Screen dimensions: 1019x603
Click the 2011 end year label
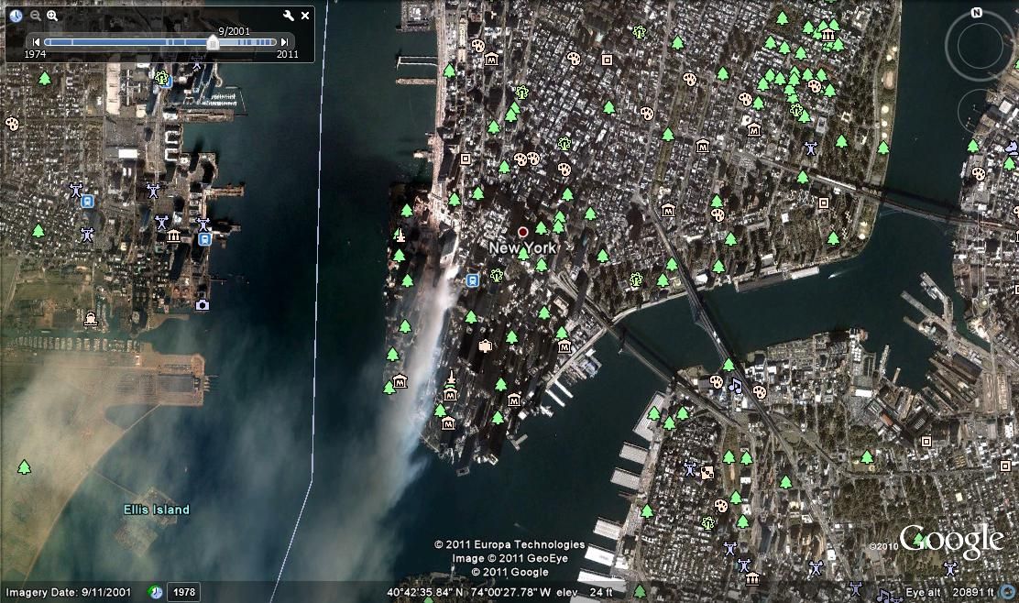[287, 55]
